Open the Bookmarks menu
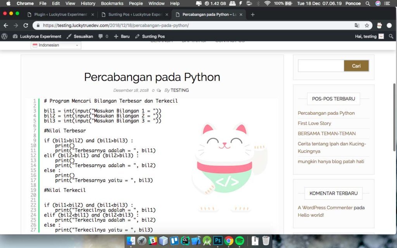This screenshot has width=397, height=248. (112, 3)
